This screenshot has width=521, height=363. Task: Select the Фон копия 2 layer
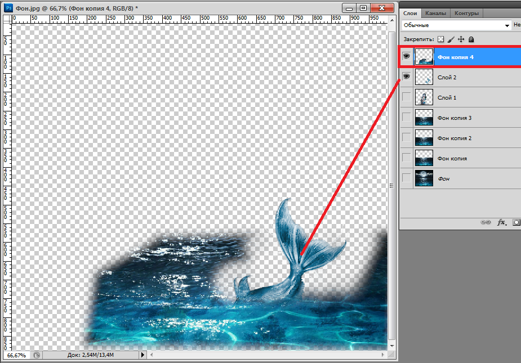pyautogui.click(x=455, y=138)
